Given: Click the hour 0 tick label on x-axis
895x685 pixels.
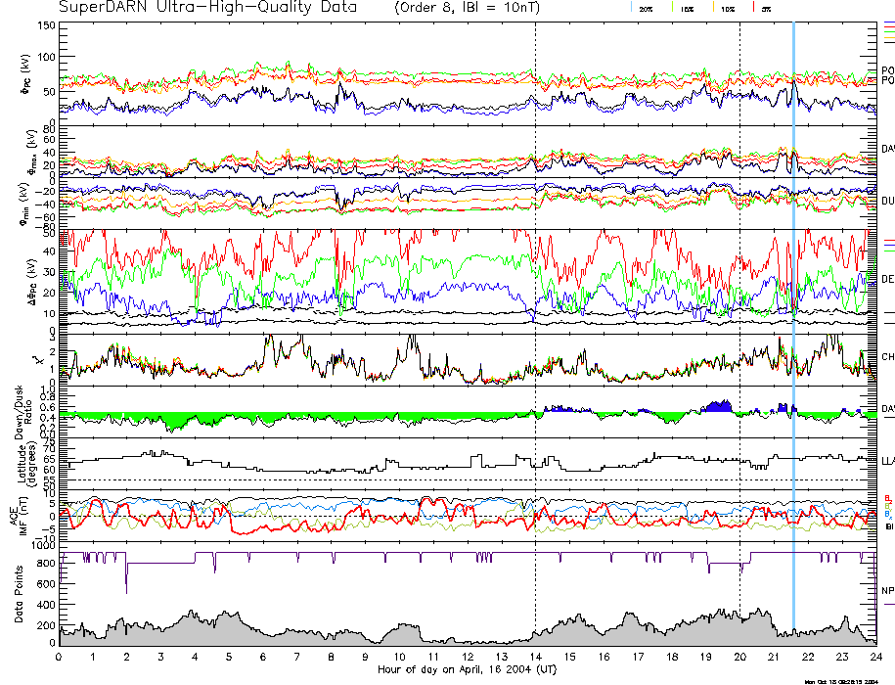Looking at the screenshot, I should pos(60,657).
